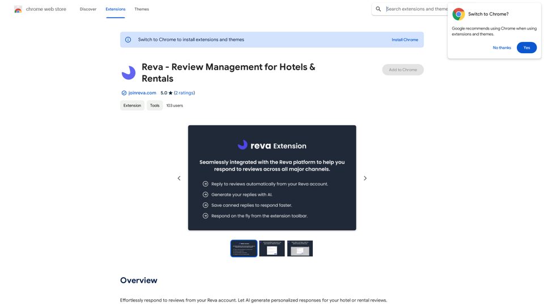Click the extension title 'Reva - Review Management'
The image size is (544, 306).
(228, 73)
